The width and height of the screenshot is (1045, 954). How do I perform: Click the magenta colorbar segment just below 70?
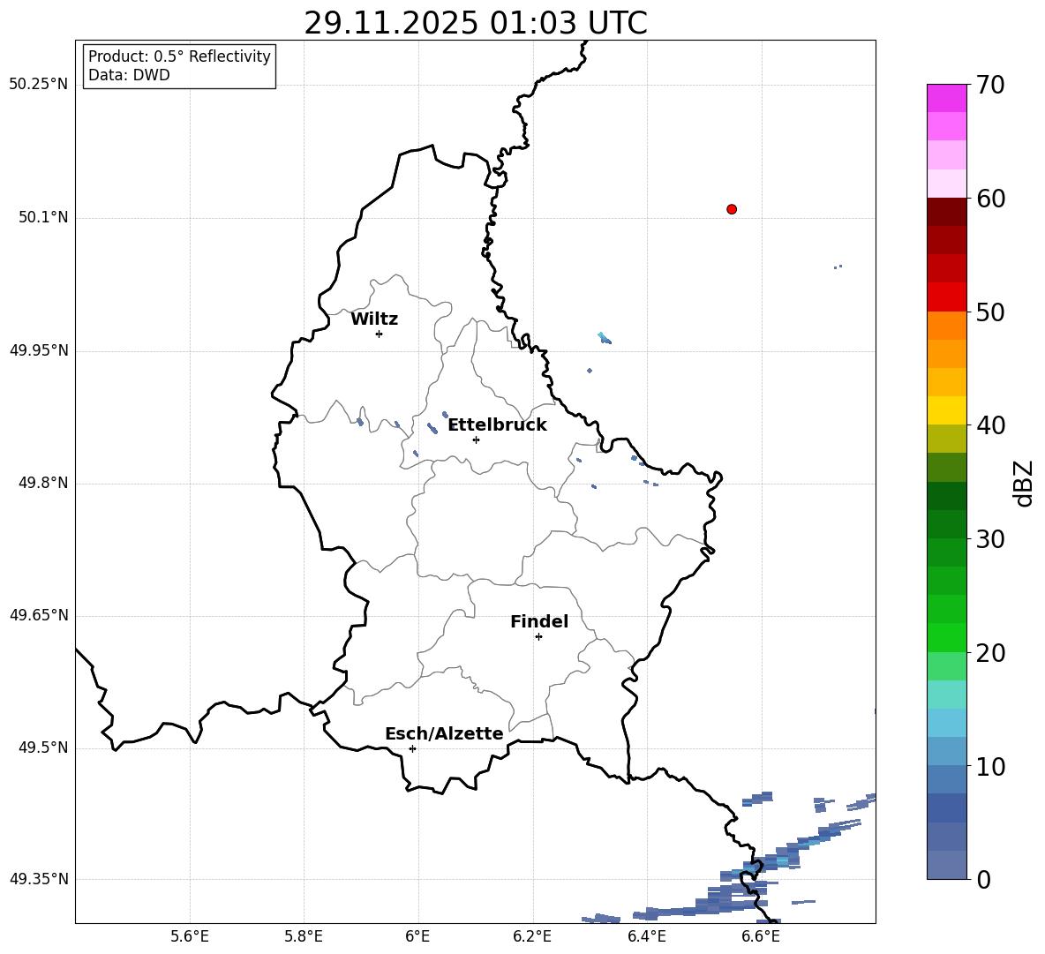946,98
